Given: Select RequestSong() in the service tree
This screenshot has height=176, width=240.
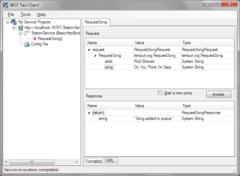Looking at the screenshot, I should (x=50, y=39).
